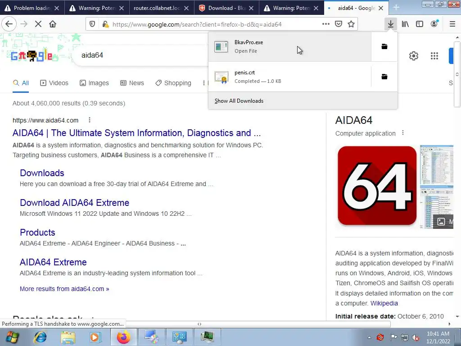
Task: Open the More search filters menu
Action: tap(204, 83)
